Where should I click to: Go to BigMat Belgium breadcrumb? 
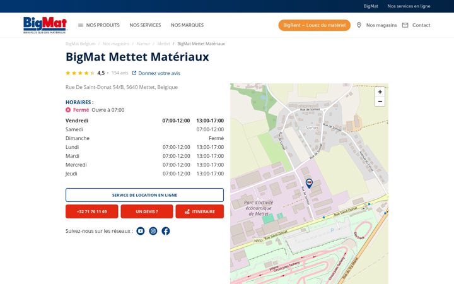[80, 44]
